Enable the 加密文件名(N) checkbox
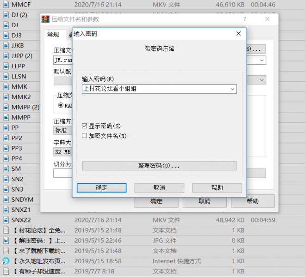 click(84, 136)
